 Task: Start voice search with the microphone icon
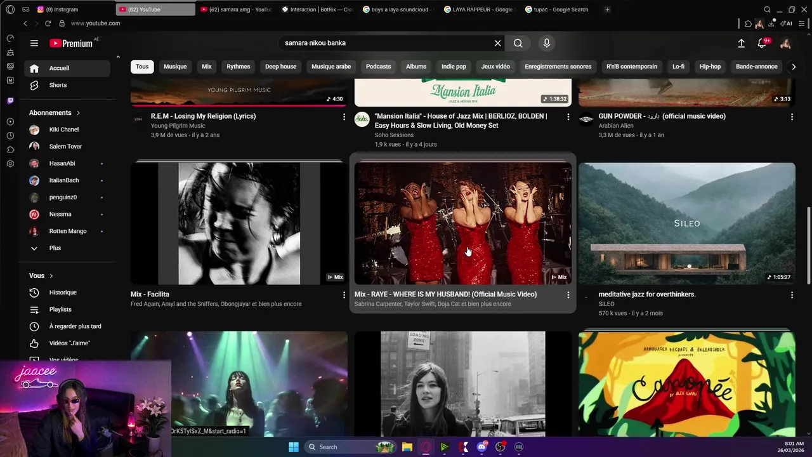tap(547, 43)
